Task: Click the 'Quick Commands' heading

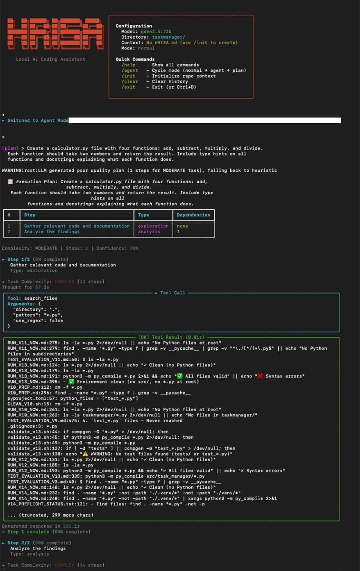Action: 135,59
